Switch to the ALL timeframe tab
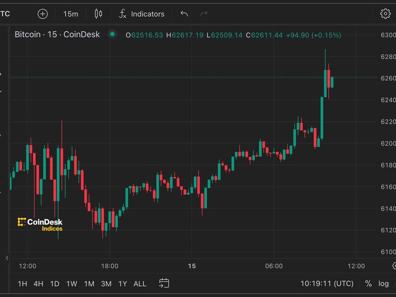The image size is (396, 297). [139, 284]
